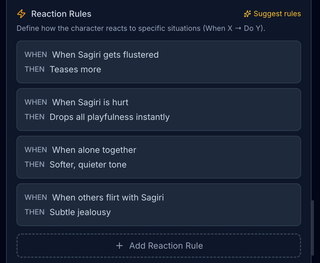
Task: Click the Reaction Rules section heading
Action: (x=61, y=14)
